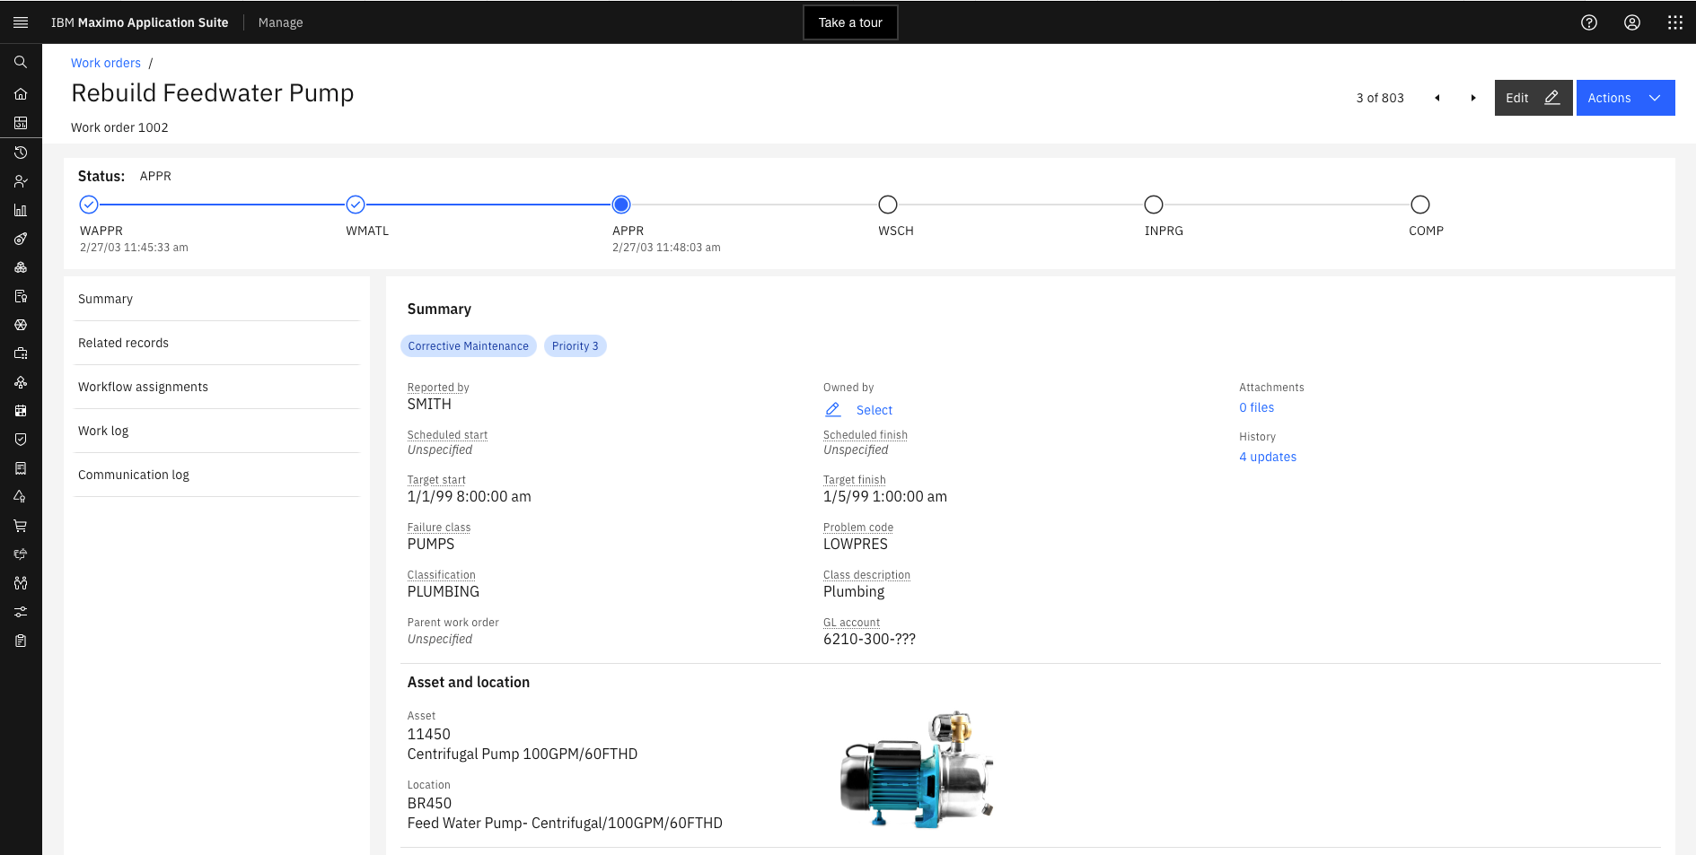Viewport: 1696px width, 855px height.
Task: Click the location code BR450
Action: pos(429,803)
